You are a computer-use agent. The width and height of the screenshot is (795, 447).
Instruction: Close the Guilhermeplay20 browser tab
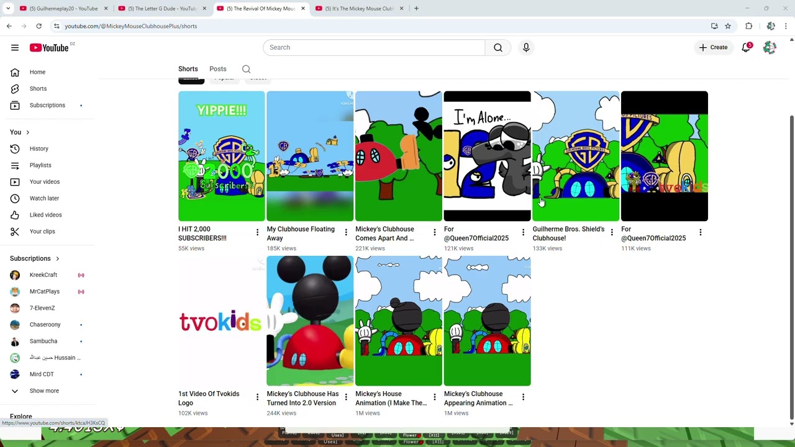106,9
